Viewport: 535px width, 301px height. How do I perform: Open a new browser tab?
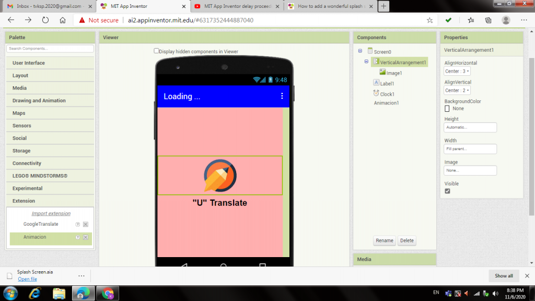coord(383,6)
